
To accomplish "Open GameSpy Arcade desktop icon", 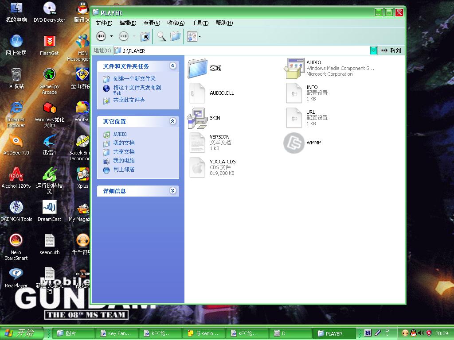I will (50, 81).
